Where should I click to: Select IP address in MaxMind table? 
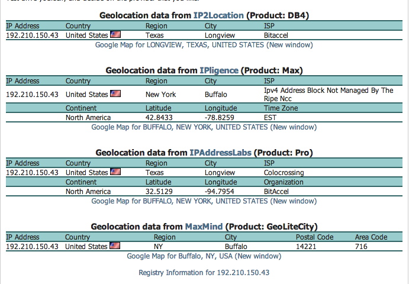pyautogui.click(x=32, y=247)
